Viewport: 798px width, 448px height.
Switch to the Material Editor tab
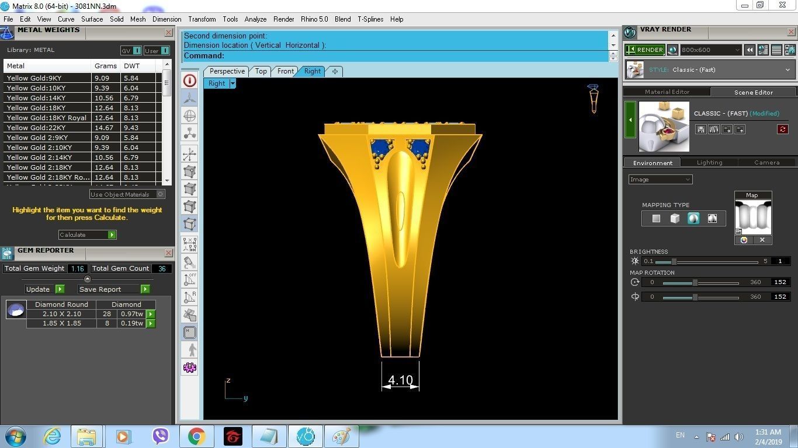click(667, 92)
